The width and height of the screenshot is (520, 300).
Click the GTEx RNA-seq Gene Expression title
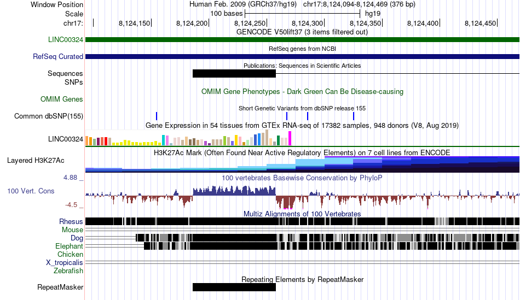tap(302, 126)
